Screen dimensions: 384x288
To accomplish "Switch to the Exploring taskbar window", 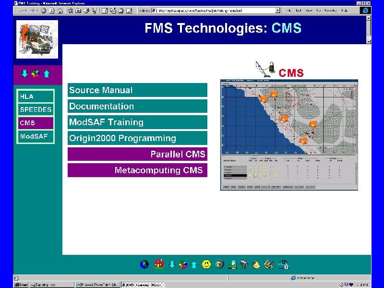I will point(51,285).
